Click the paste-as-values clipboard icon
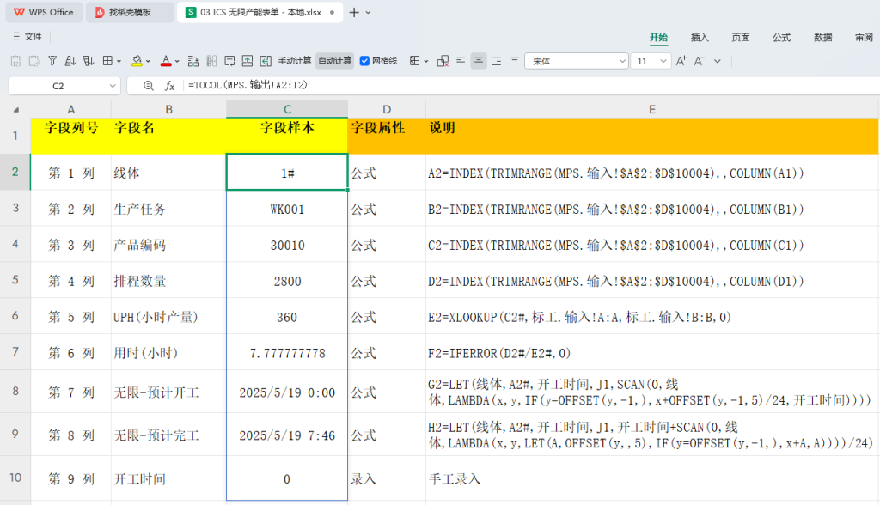880x505 pixels. (15, 61)
